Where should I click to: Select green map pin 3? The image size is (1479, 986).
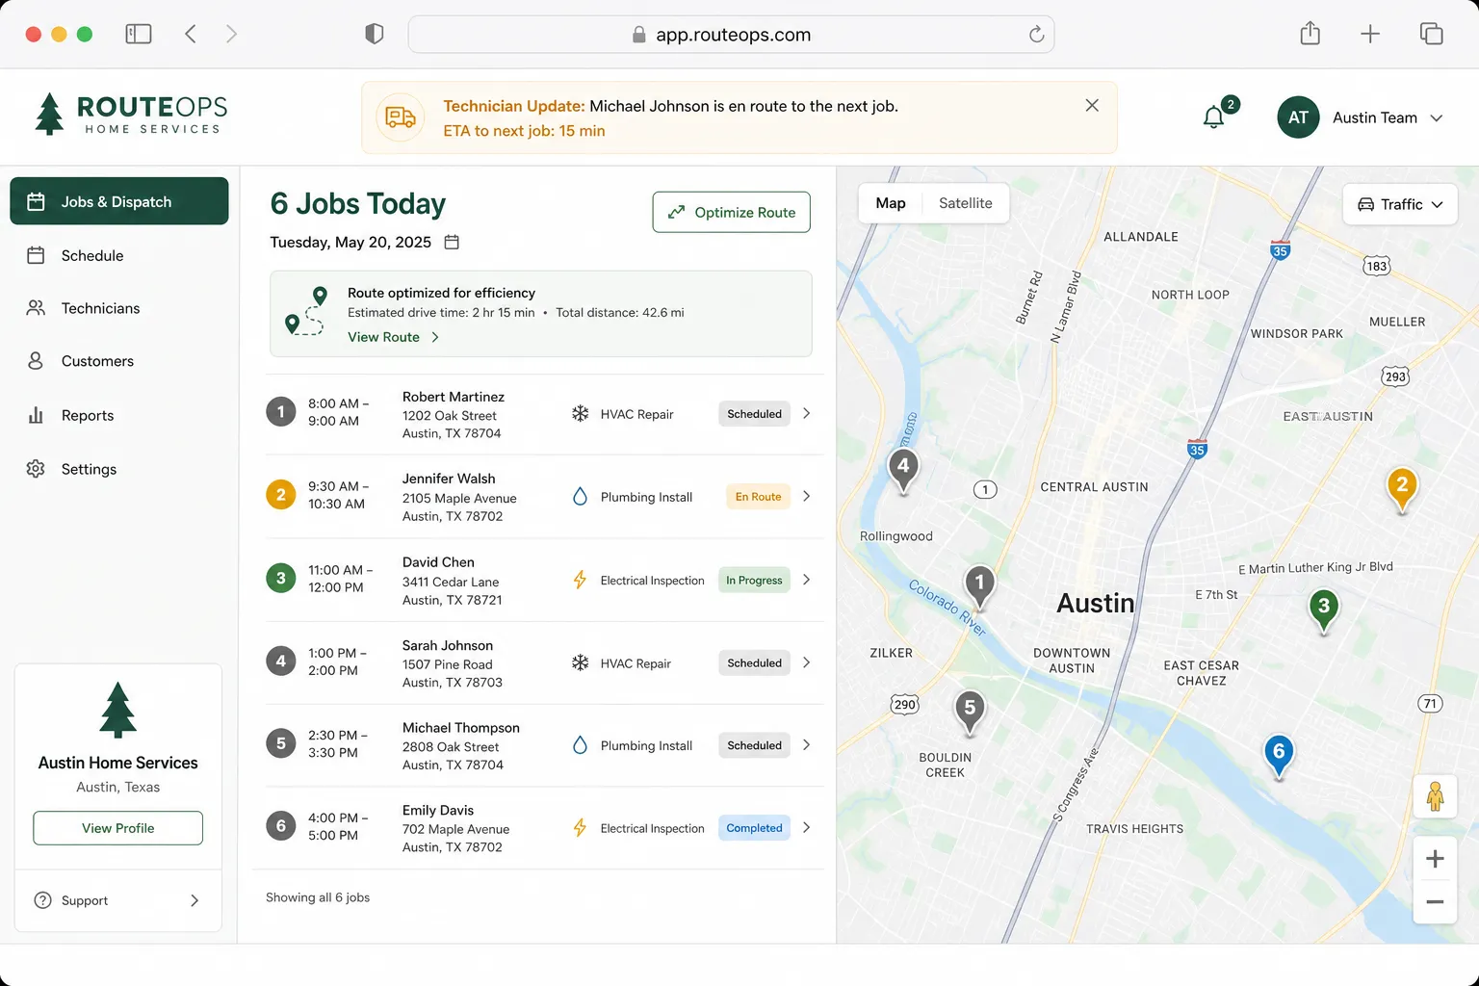(1324, 610)
